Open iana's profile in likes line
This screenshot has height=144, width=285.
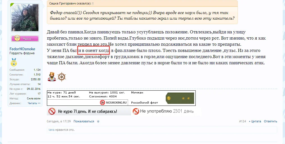(51, 130)
